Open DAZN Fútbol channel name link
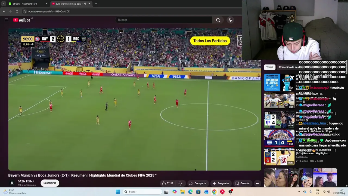Screen dimensions: 348x196 (x=26, y=181)
